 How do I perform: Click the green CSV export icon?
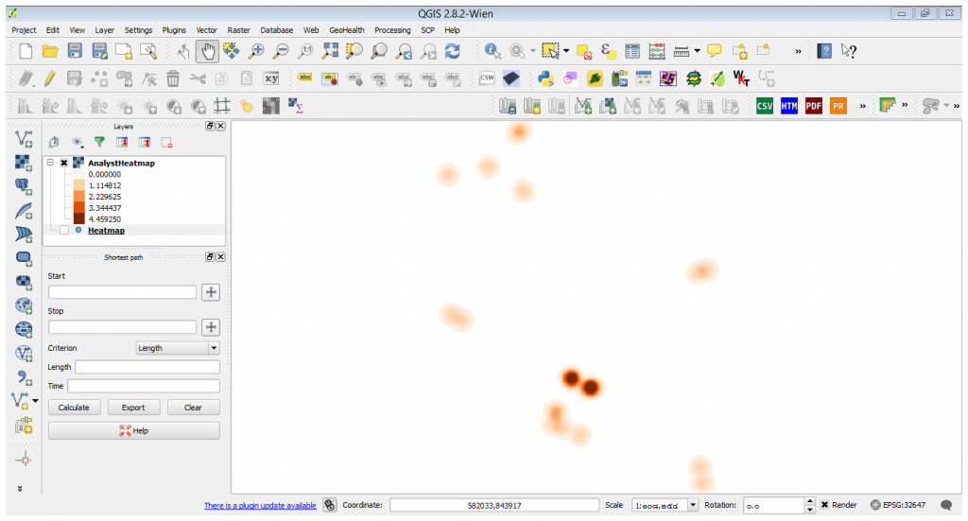tap(764, 106)
